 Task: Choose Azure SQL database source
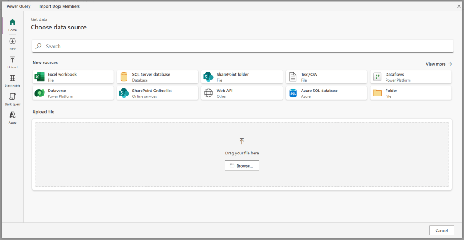[x=326, y=93]
